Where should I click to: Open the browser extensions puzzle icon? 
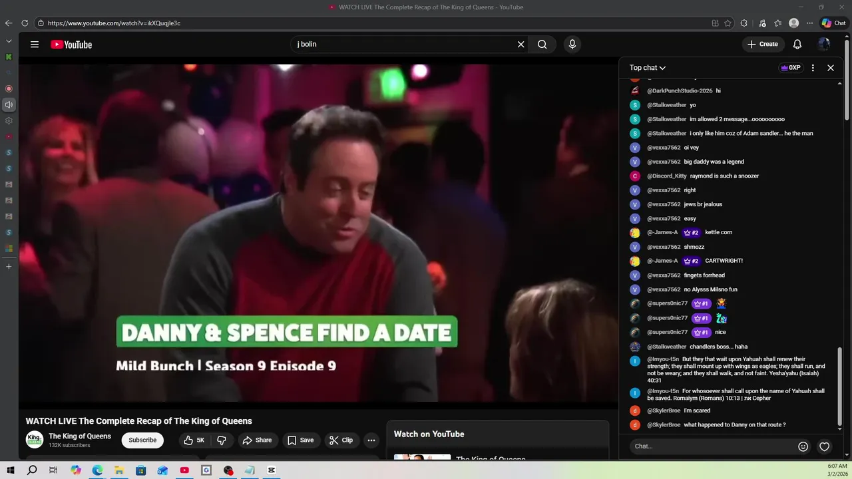[744, 23]
